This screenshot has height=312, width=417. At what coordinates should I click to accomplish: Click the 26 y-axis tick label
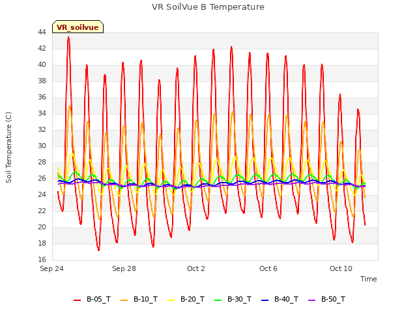click(42, 178)
